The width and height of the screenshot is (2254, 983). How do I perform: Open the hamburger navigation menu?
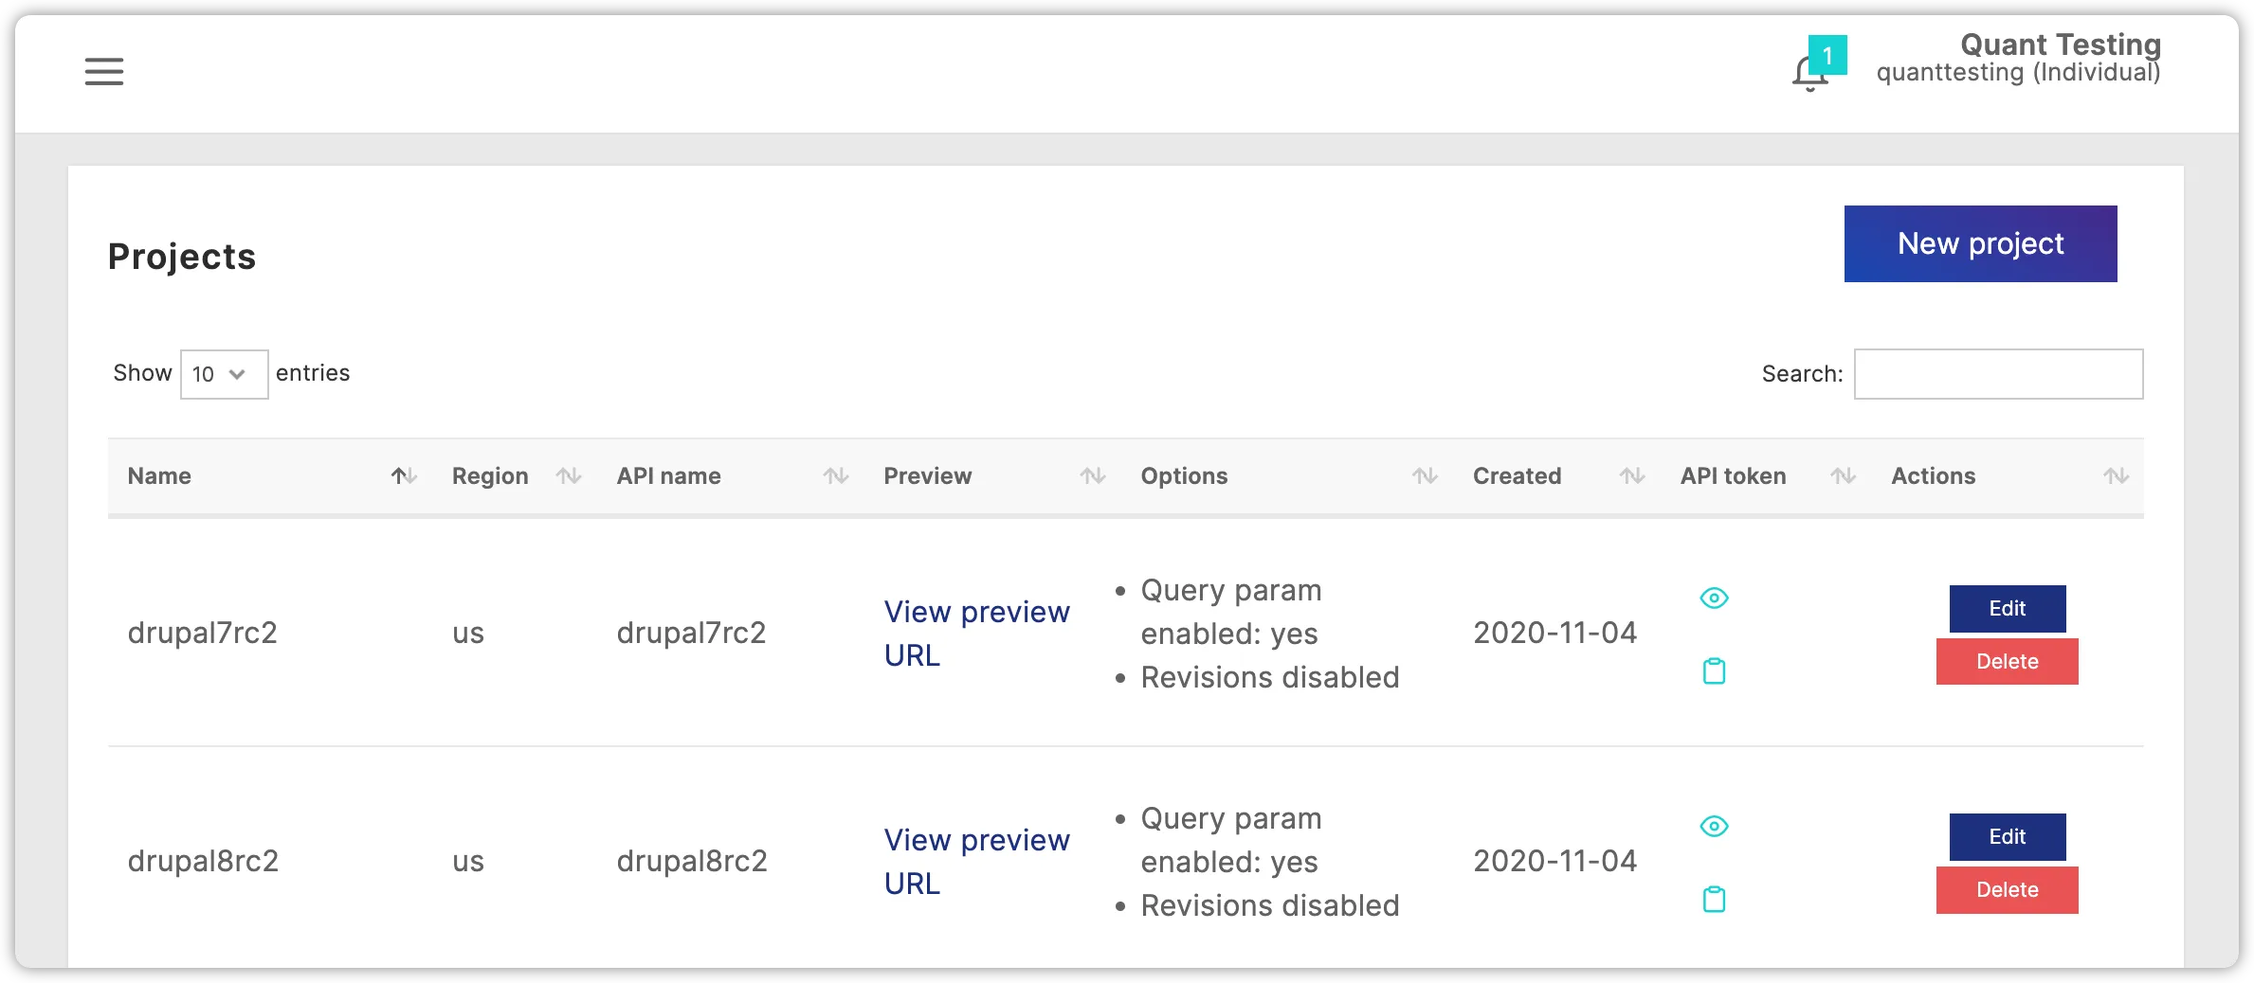click(x=104, y=71)
